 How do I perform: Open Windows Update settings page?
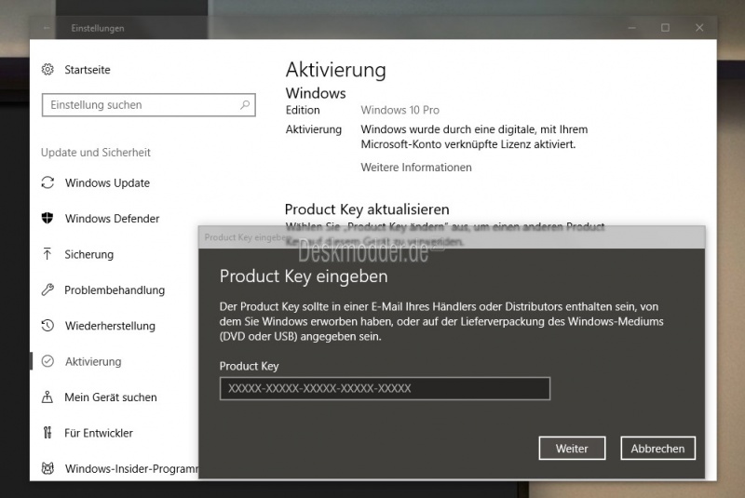[x=107, y=182]
